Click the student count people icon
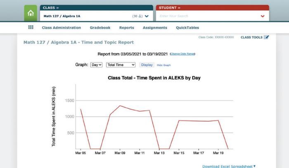Screen dimensions: 289x168 click(x=140, y=16)
